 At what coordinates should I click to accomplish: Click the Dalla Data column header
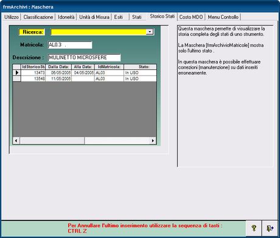tap(58, 67)
